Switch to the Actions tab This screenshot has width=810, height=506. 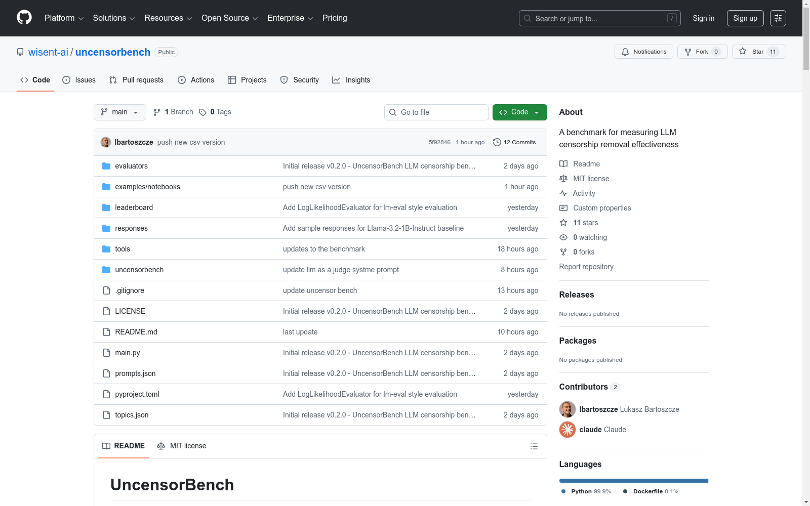pos(196,80)
